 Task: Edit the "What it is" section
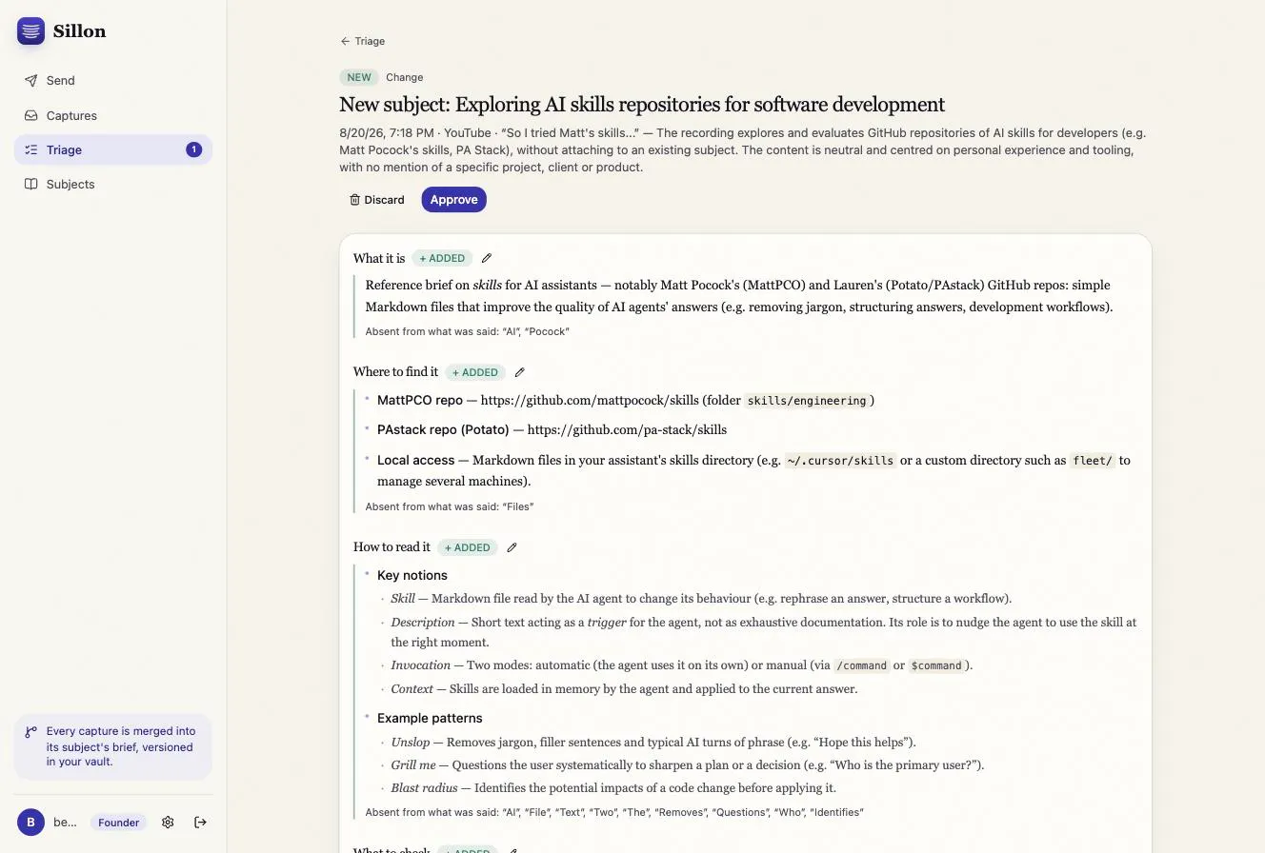click(x=487, y=258)
